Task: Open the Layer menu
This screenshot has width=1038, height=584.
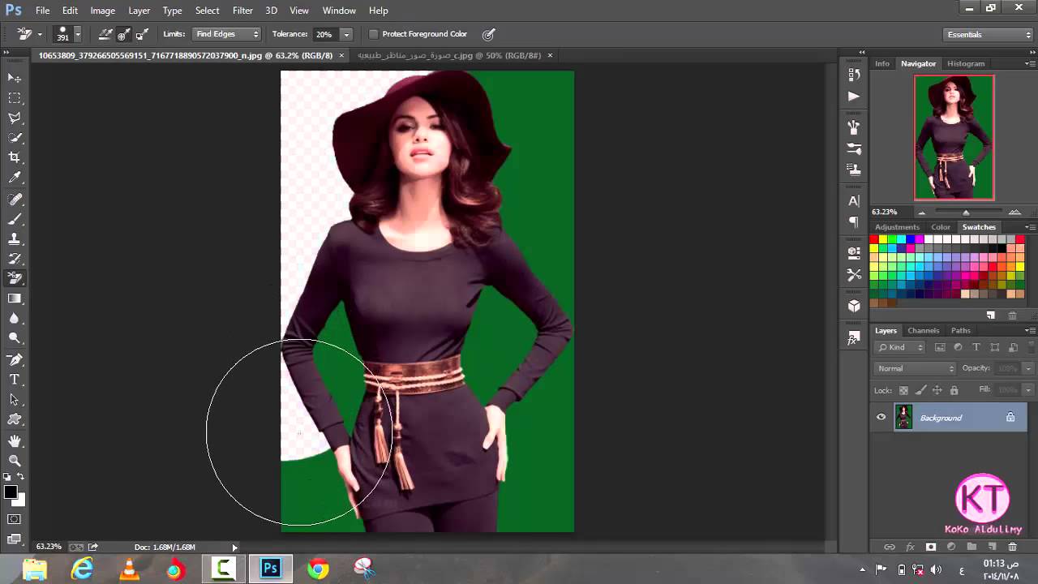Action: tap(139, 11)
